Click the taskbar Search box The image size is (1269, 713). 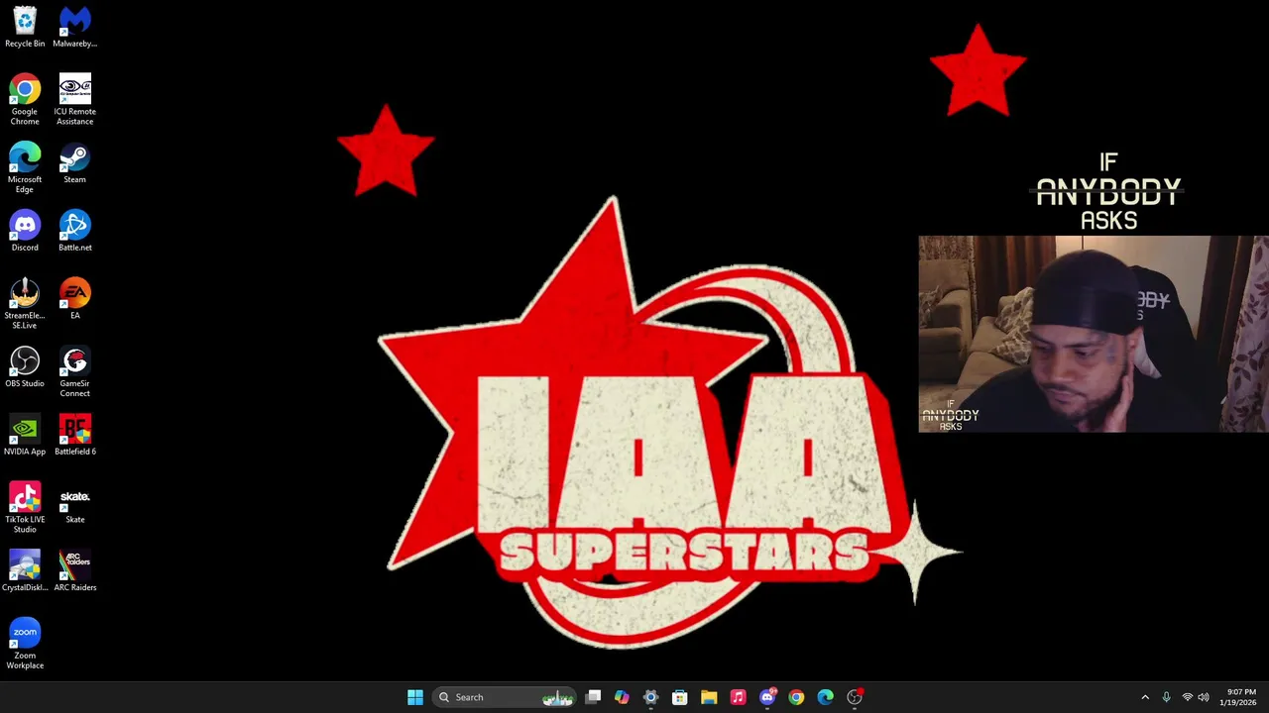click(505, 697)
